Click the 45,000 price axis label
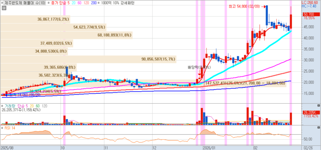The height and width of the screenshot is (150, 321). pyautogui.click(x=308, y=27)
